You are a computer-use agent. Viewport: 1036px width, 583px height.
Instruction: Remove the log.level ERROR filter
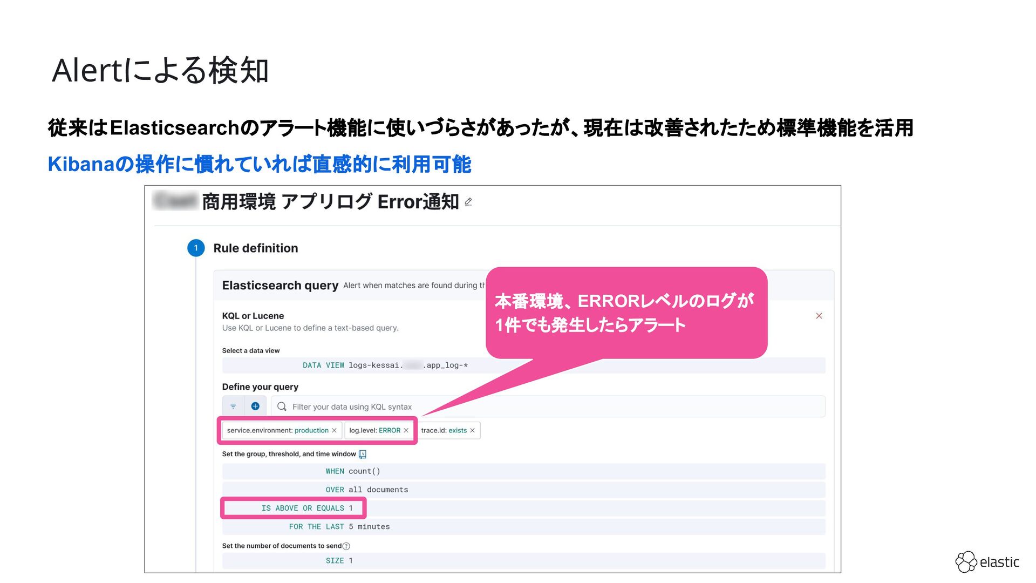click(x=406, y=430)
